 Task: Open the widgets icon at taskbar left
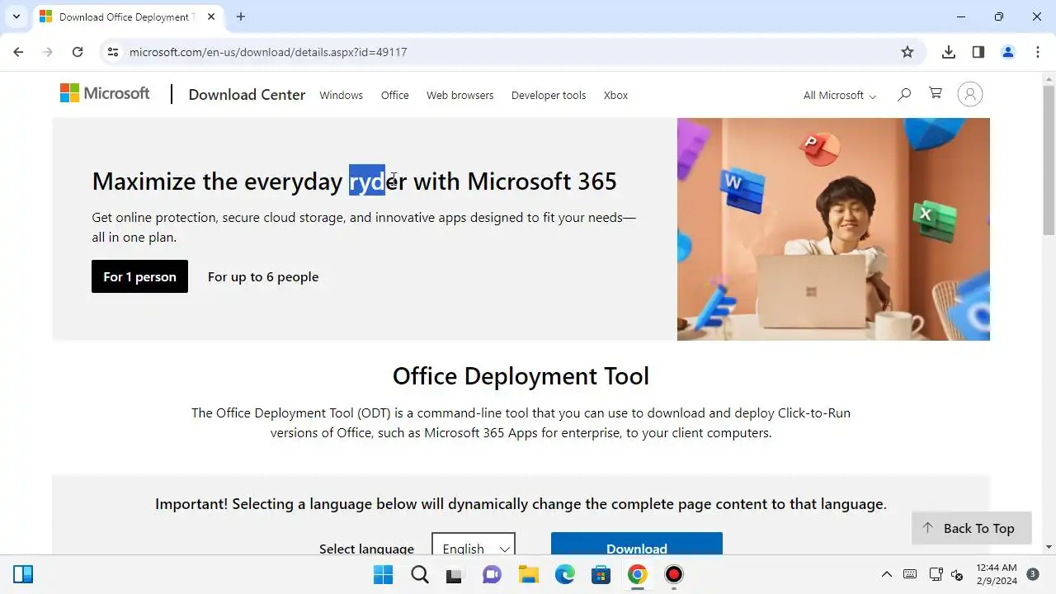click(23, 574)
